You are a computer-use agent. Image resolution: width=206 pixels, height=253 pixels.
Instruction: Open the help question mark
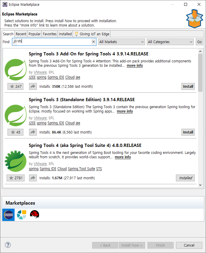[x=8, y=245]
